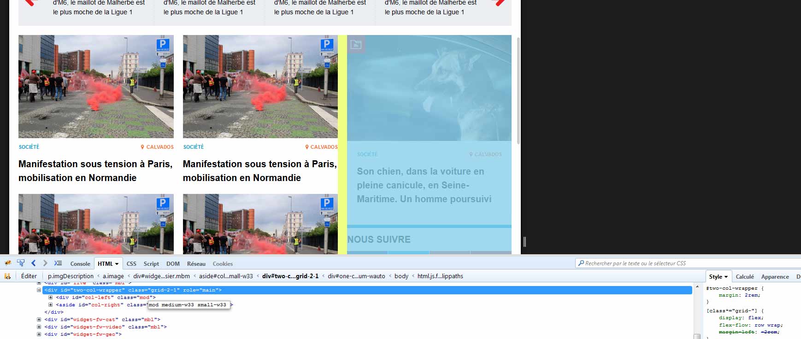The height and width of the screenshot is (339, 801).
Task: Select the aside id="col-right" row
Action: 144,305
